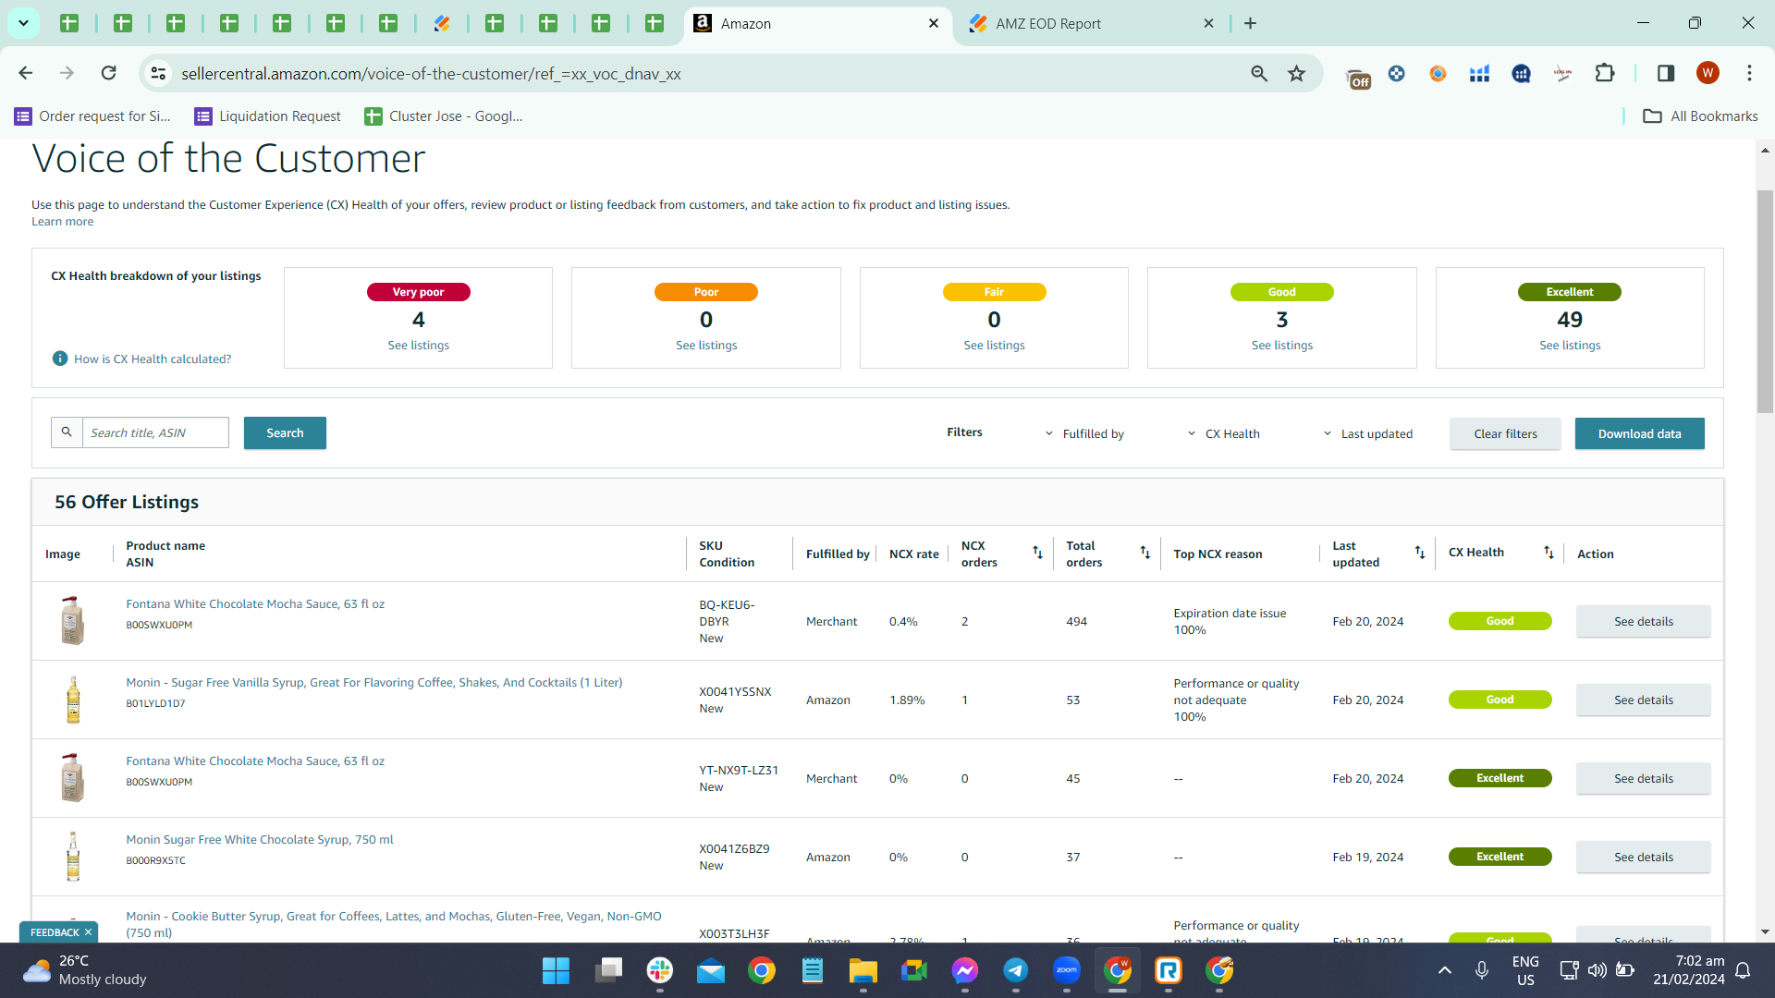Close the Feedback widget
Image resolution: width=1775 pixels, height=998 pixels.
[x=88, y=932]
